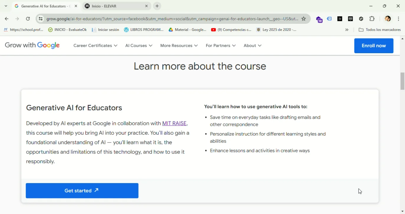The width and height of the screenshot is (405, 214).
Task: Click the page vertical scrollbar thumb
Action: pos(402,81)
